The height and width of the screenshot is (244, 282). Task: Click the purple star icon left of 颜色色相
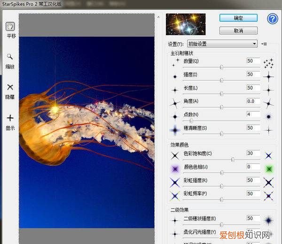(175, 168)
